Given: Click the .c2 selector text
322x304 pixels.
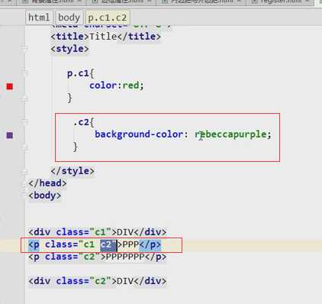Looking at the screenshot, I should [81, 122].
